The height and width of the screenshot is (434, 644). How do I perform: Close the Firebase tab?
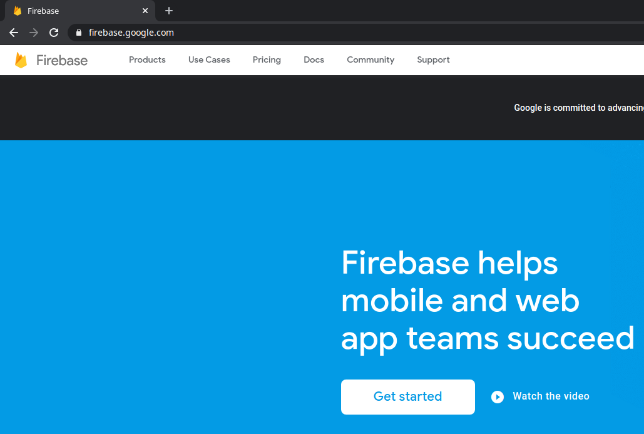tap(145, 11)
